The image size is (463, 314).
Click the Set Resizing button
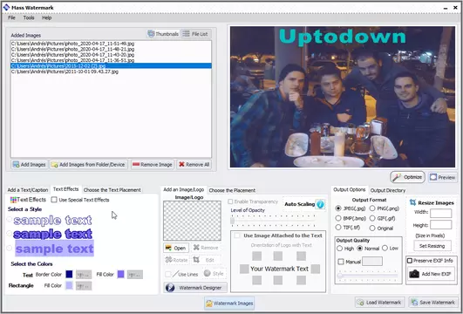point(432,246)
